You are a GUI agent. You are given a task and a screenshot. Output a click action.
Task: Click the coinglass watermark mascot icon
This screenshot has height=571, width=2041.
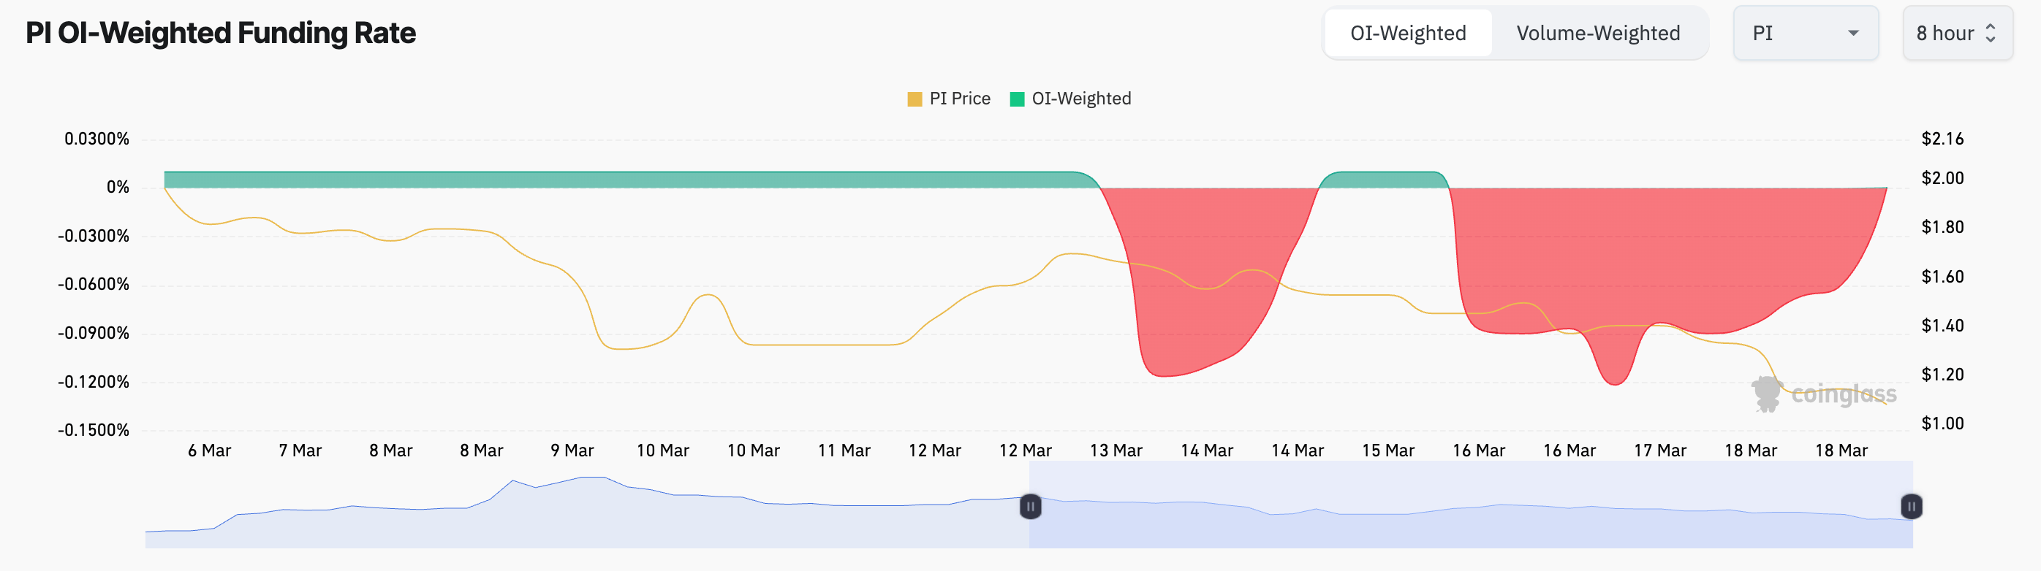(x=1766, y=393)
